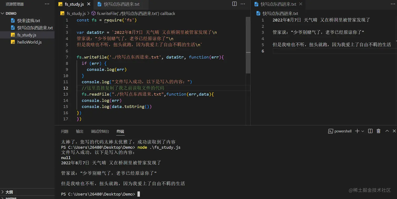Split the left editor to the right
This screenshot has width=397, height=199.
click(x=234, y=4)
